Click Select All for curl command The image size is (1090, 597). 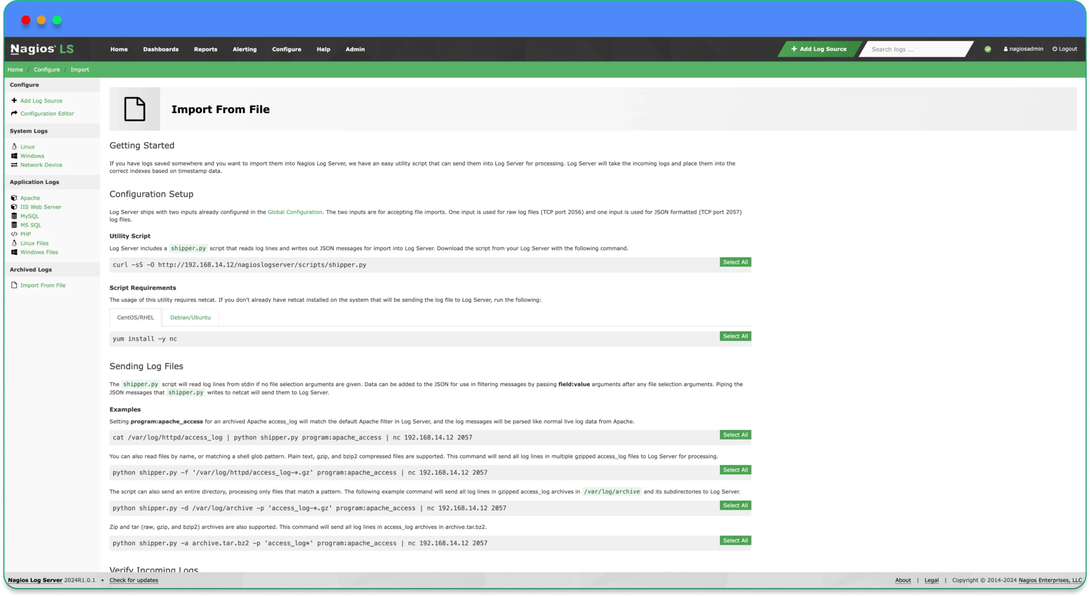coord(735,262)
